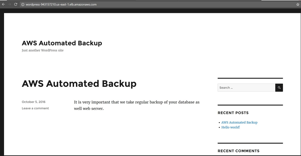This screenshot has height=156, width=301.
Task: Open the large AWS Automated Backup post heading
Action: click(79, 84)
